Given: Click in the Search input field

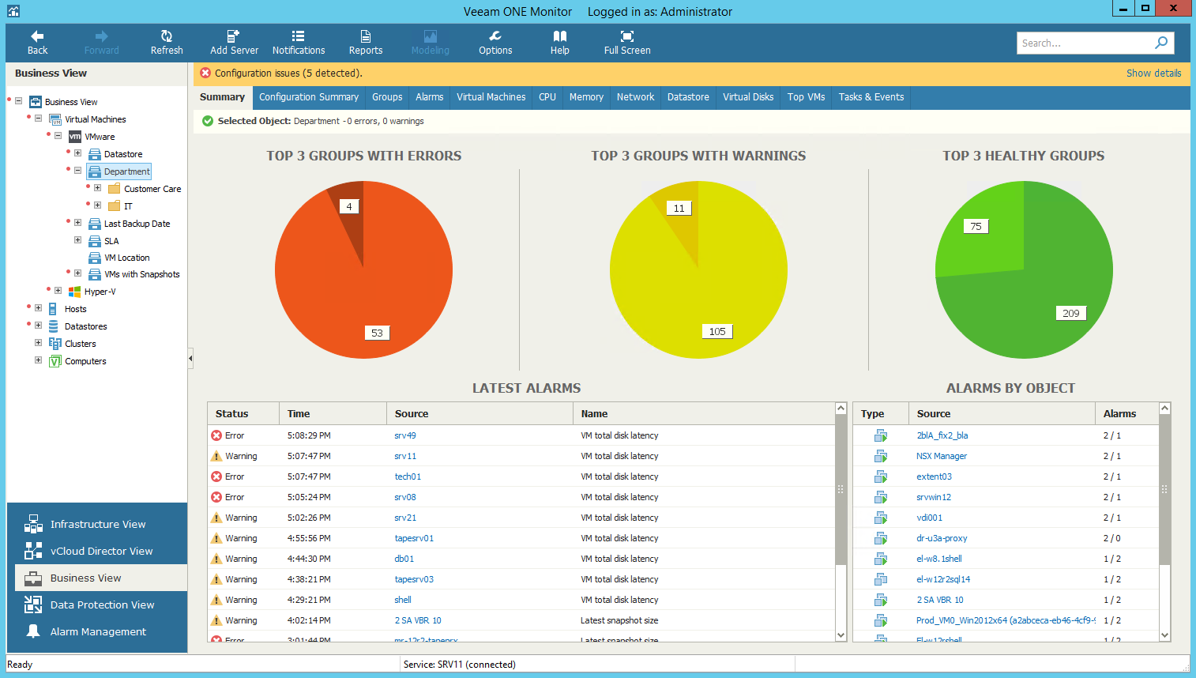Looking at the screenshot, I should click(x=1085, y=43).
